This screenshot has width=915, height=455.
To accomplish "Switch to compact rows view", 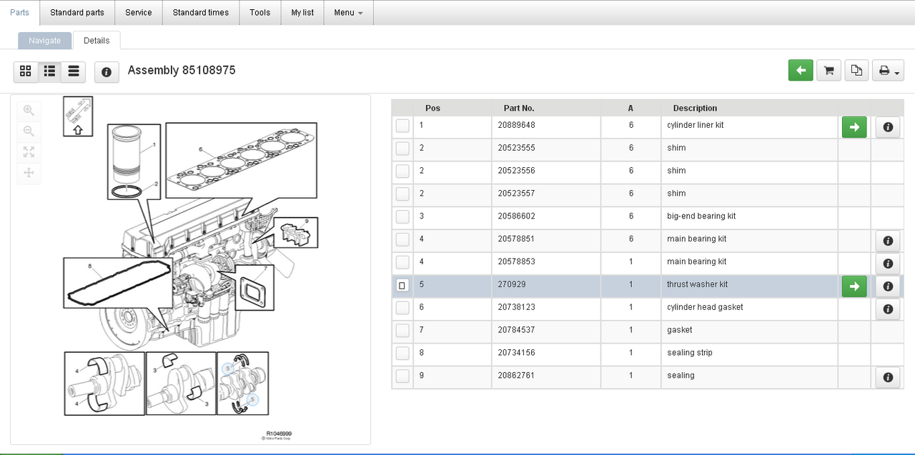I will tap(73, 71).
